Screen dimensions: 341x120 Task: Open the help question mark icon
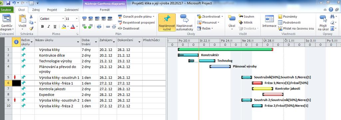coord(331,10)
